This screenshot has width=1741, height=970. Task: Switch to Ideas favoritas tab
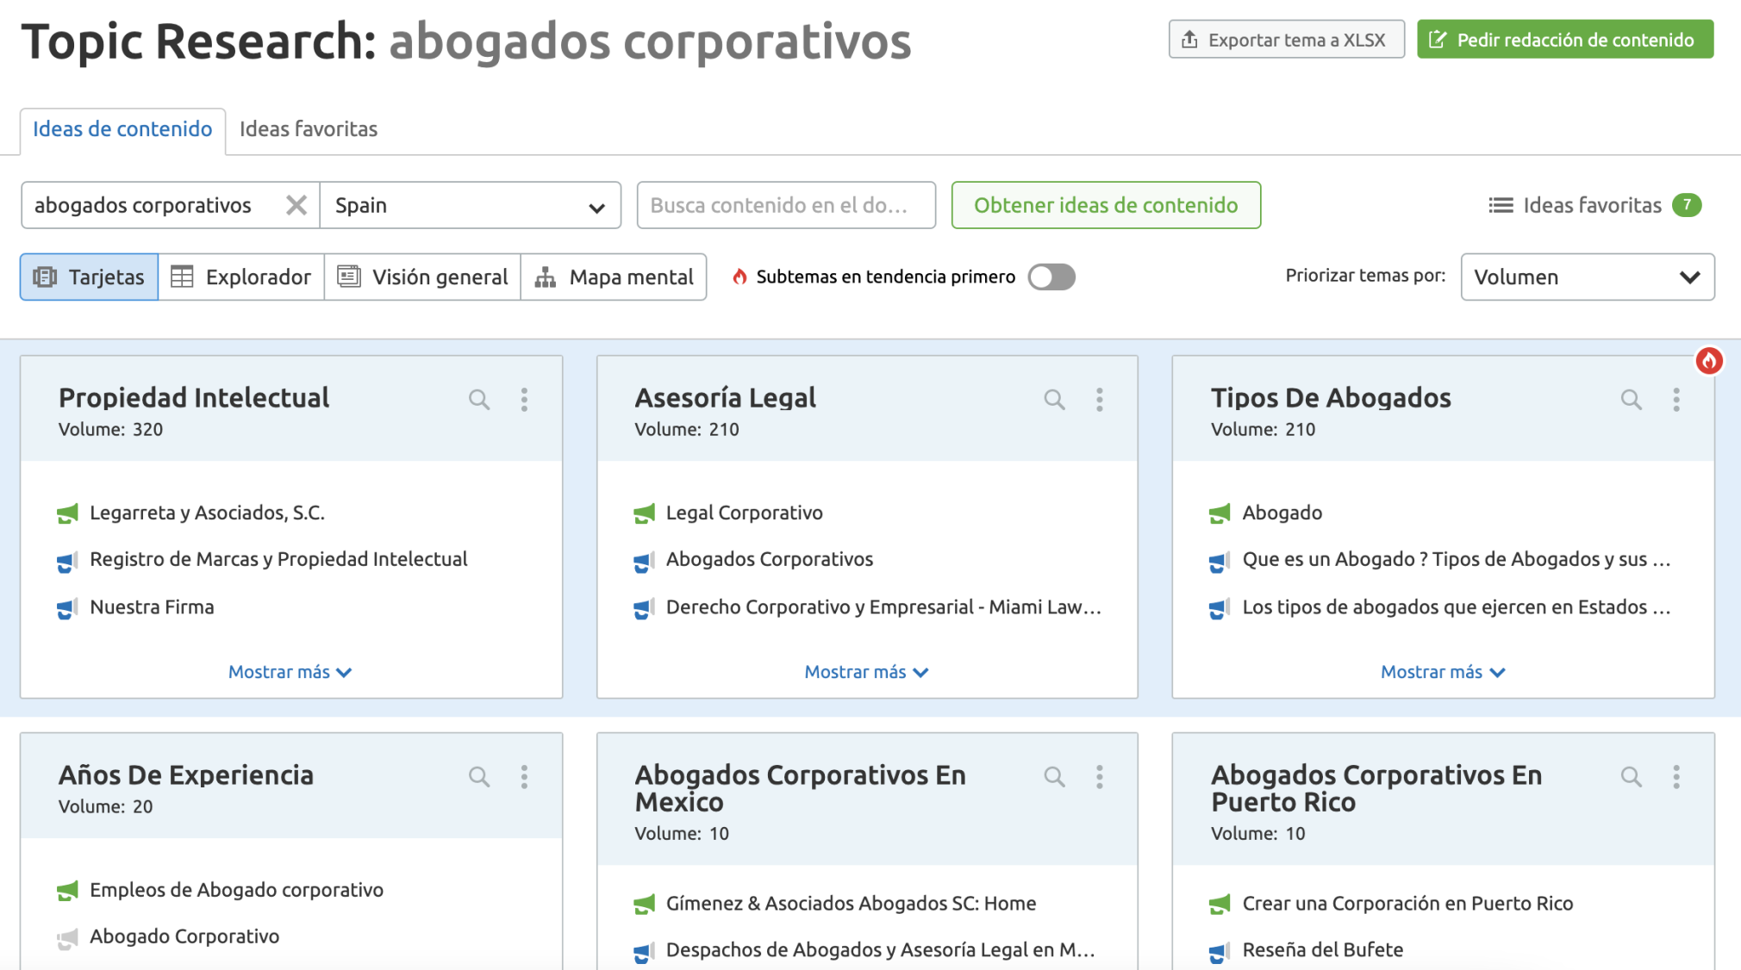coord(309,129)
